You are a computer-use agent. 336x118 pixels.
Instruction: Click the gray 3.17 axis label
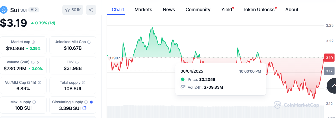pos(329,71)
